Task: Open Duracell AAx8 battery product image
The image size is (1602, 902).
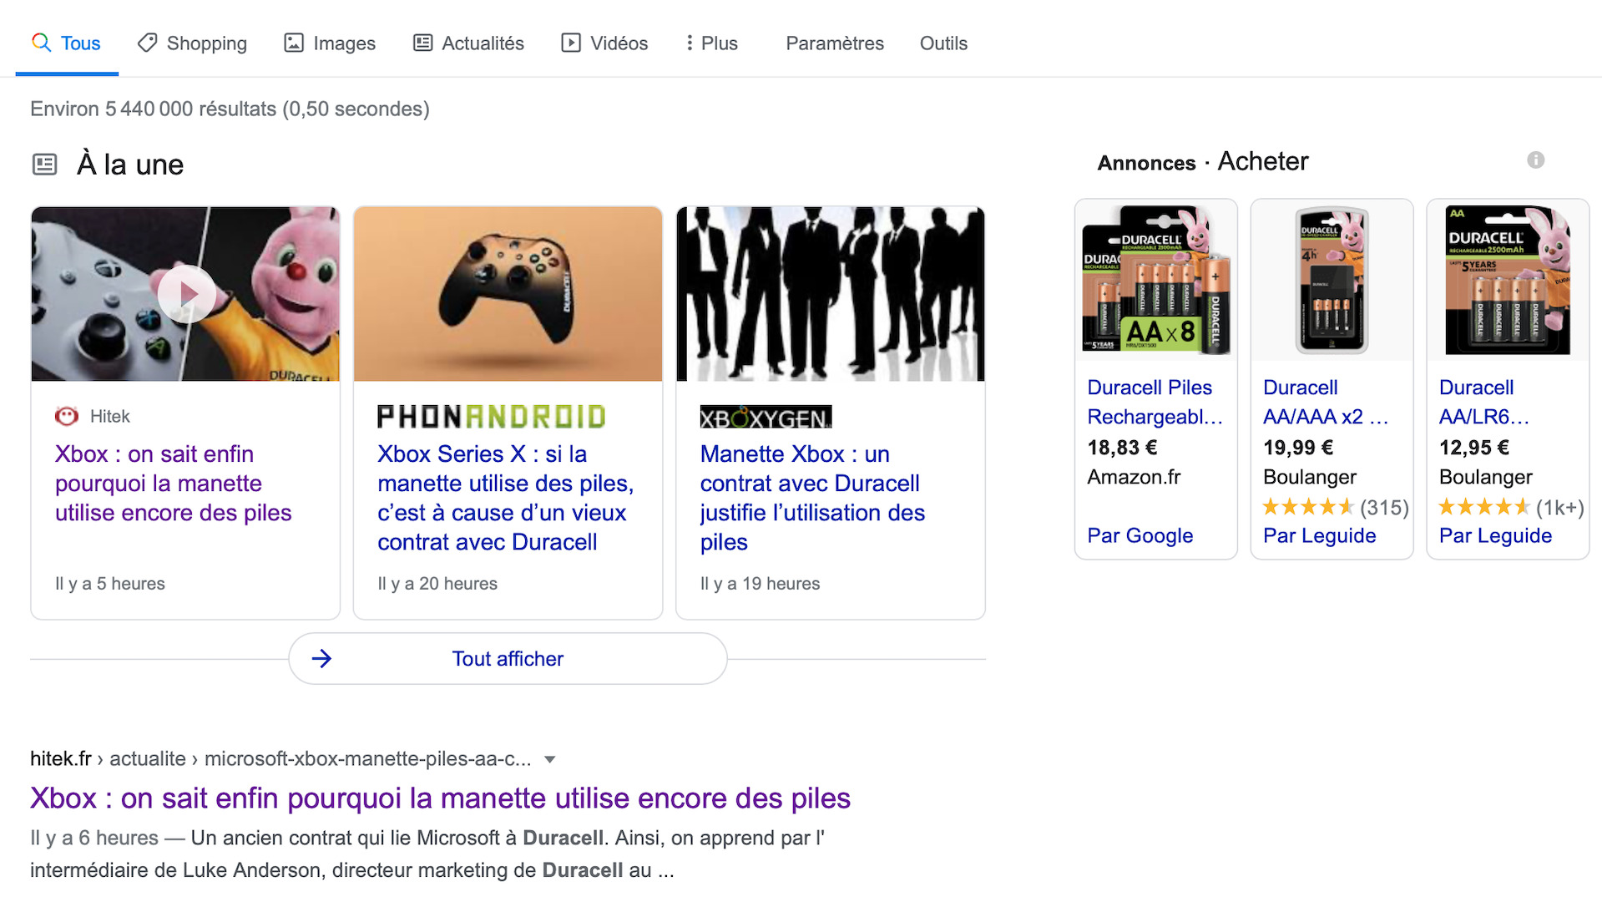Action: [1155, 280]
